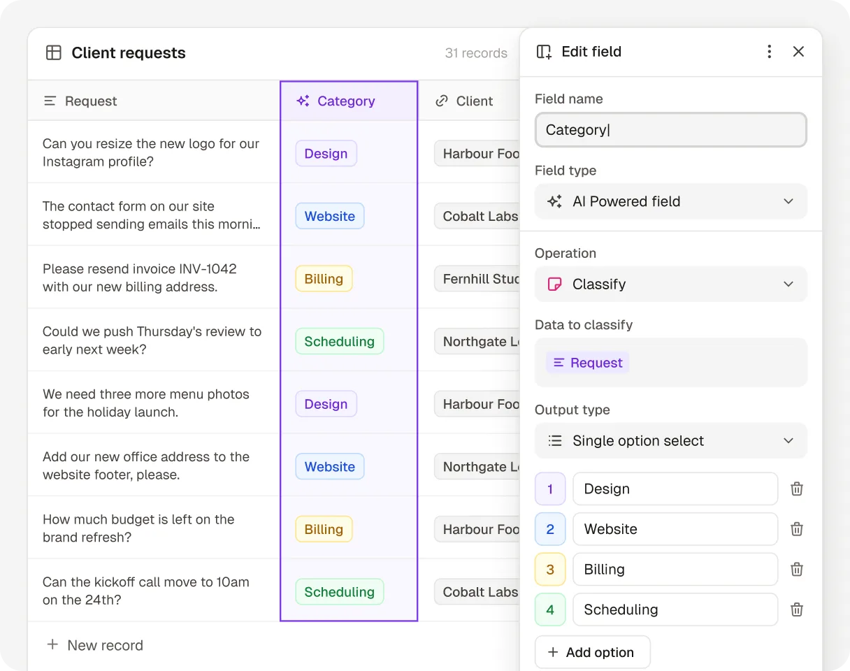Click the Billing tag in invoice INV-1042 row

tap(324, 279)
